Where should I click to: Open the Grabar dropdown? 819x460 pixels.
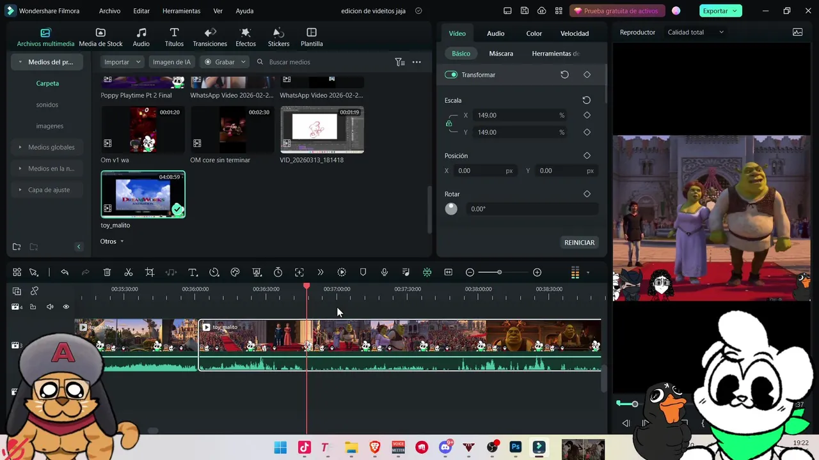(225, 62)
